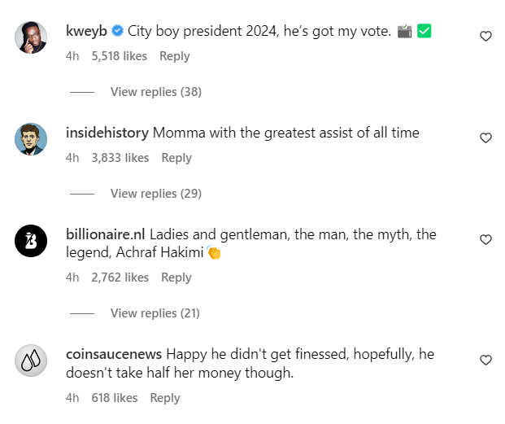The height and width of the screenshot is (424, 505).
Task: Reply to billionaire.nl's comment
Action: pos(176,278)
